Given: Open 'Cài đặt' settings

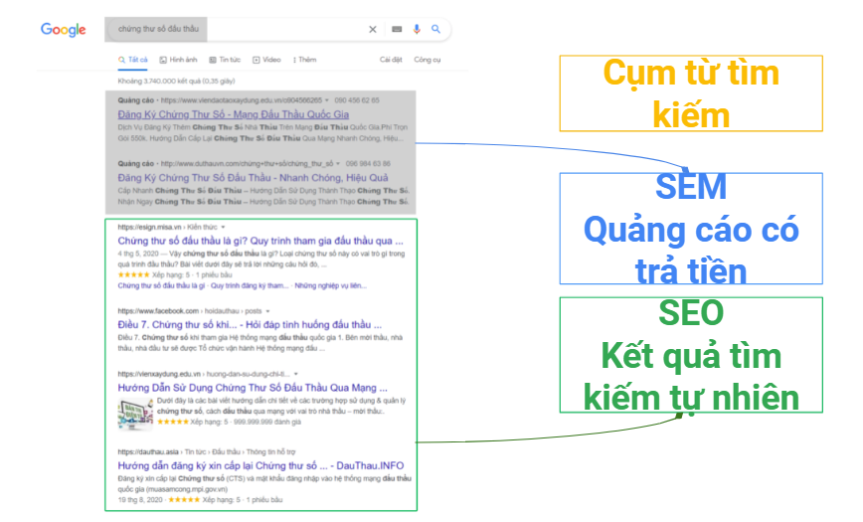Looking at the screenshot, I should coord(391,60).
